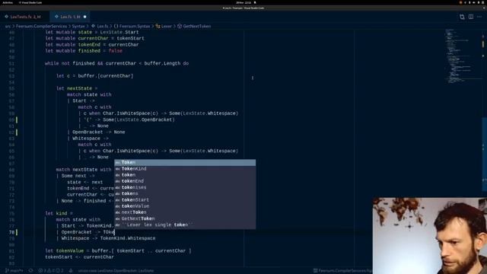Click the orange tray indicator icon
Screen dimensions: 487x274
tap(460, 2)
